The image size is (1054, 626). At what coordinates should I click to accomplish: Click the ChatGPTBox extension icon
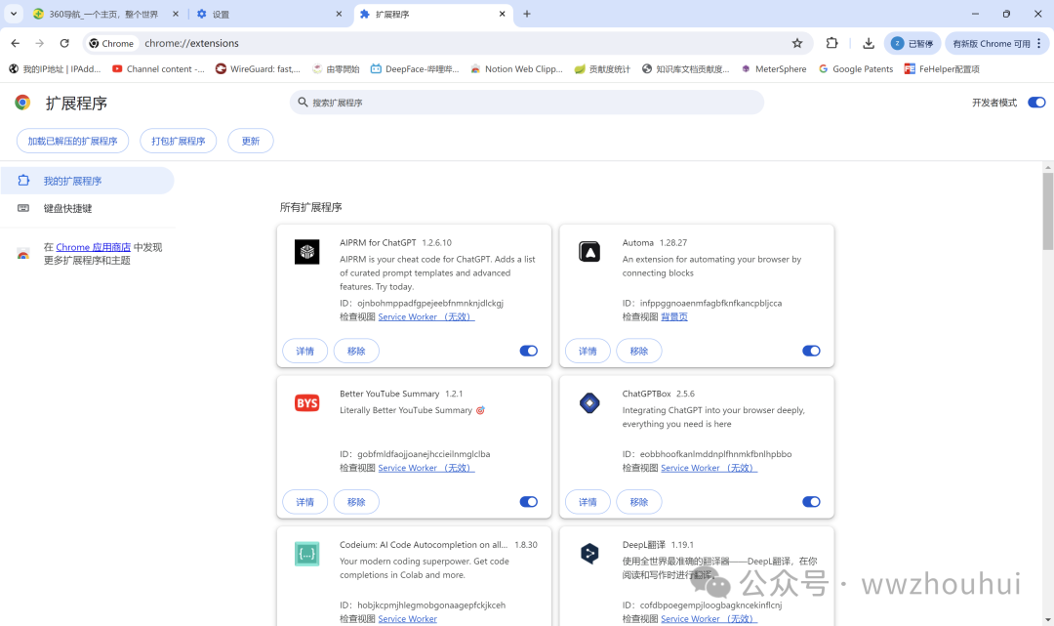pyautogui.click(x=588, y=403)
